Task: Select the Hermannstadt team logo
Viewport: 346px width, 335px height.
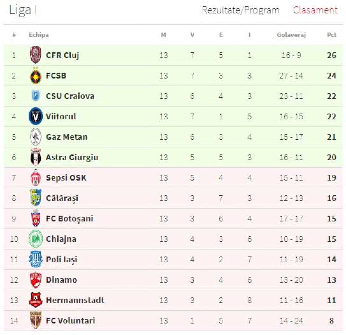Action: point(35,300)
